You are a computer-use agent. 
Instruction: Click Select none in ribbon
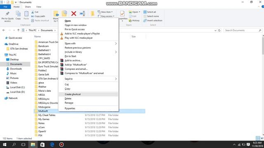(x=151, y=16)
